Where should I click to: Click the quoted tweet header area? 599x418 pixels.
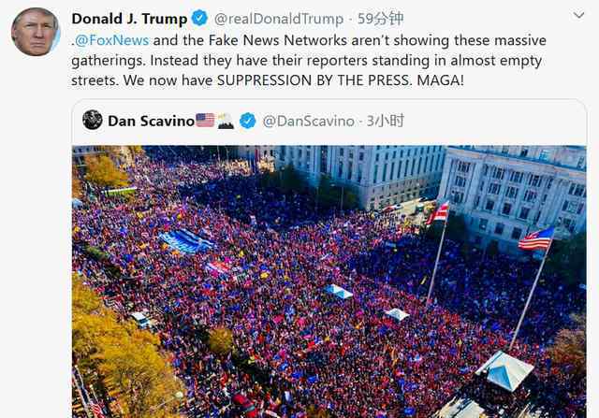point(329,121)
